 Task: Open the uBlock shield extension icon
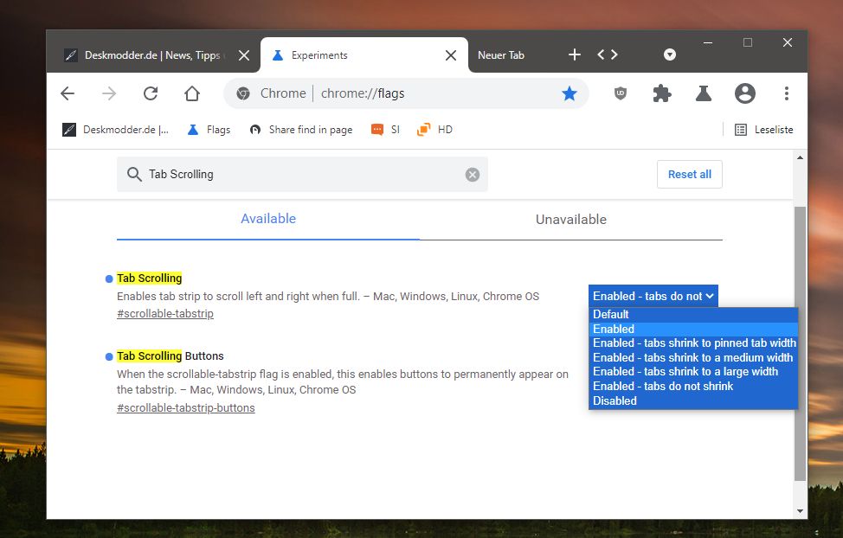click(621, 93)
